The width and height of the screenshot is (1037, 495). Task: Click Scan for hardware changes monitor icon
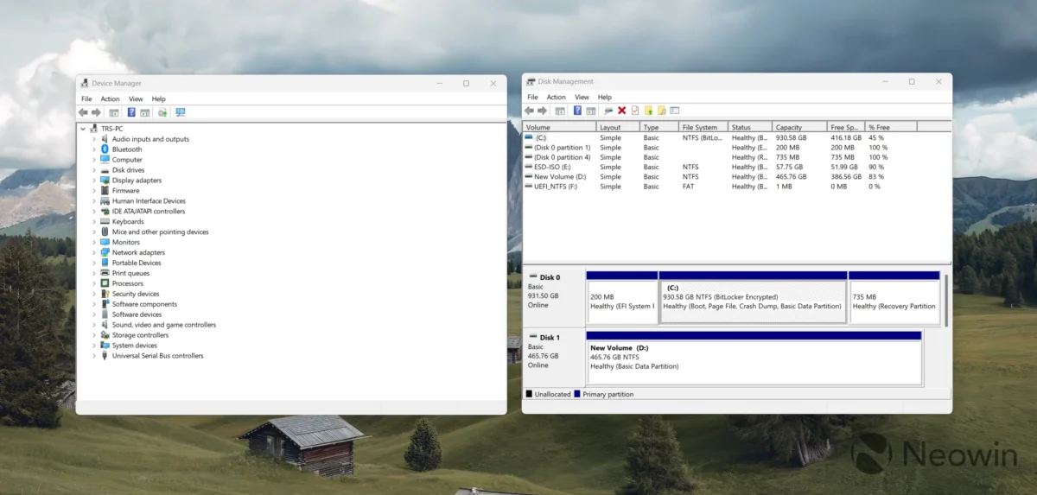tap(181, 112)
